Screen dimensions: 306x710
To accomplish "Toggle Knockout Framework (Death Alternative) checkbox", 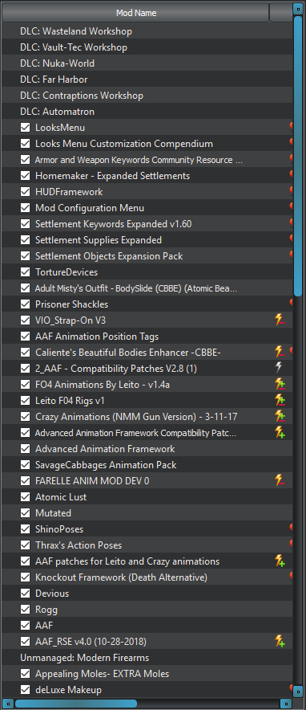I will tap(26, 577).
